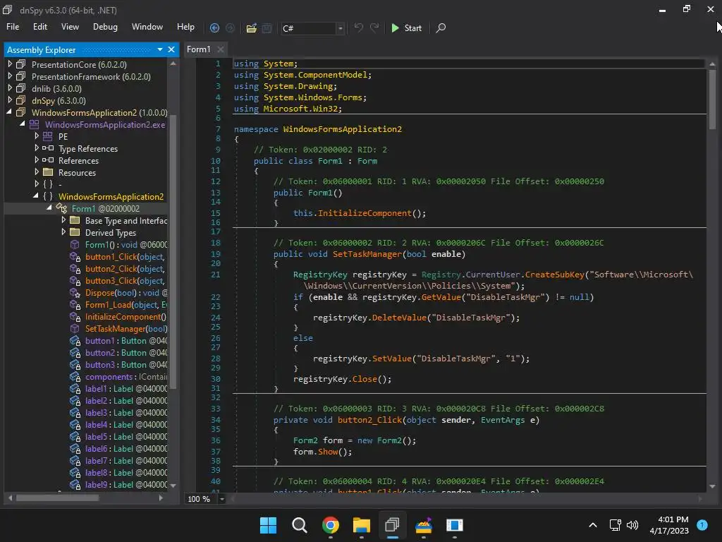This screenshot has width=722, height=542.
Task: Expand the dnSpy (6.3.0.0) node
Action: [x=10, y=100]
